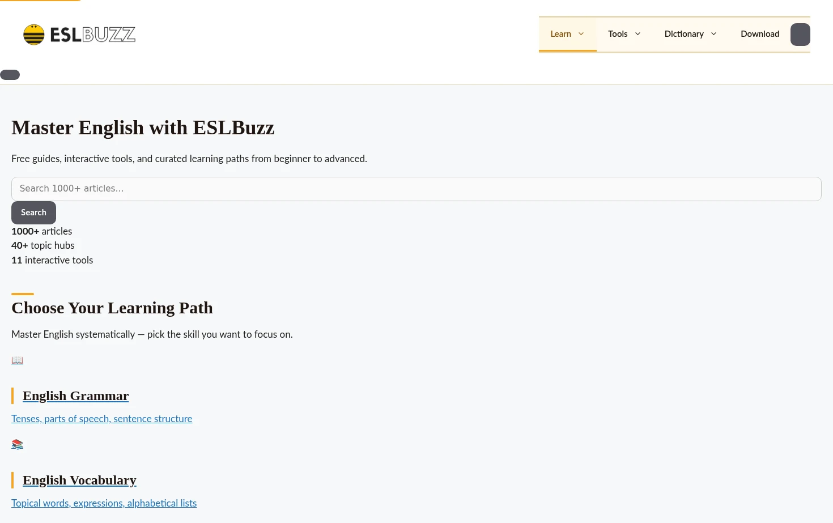Click the small dark pill button below logo

10,75
